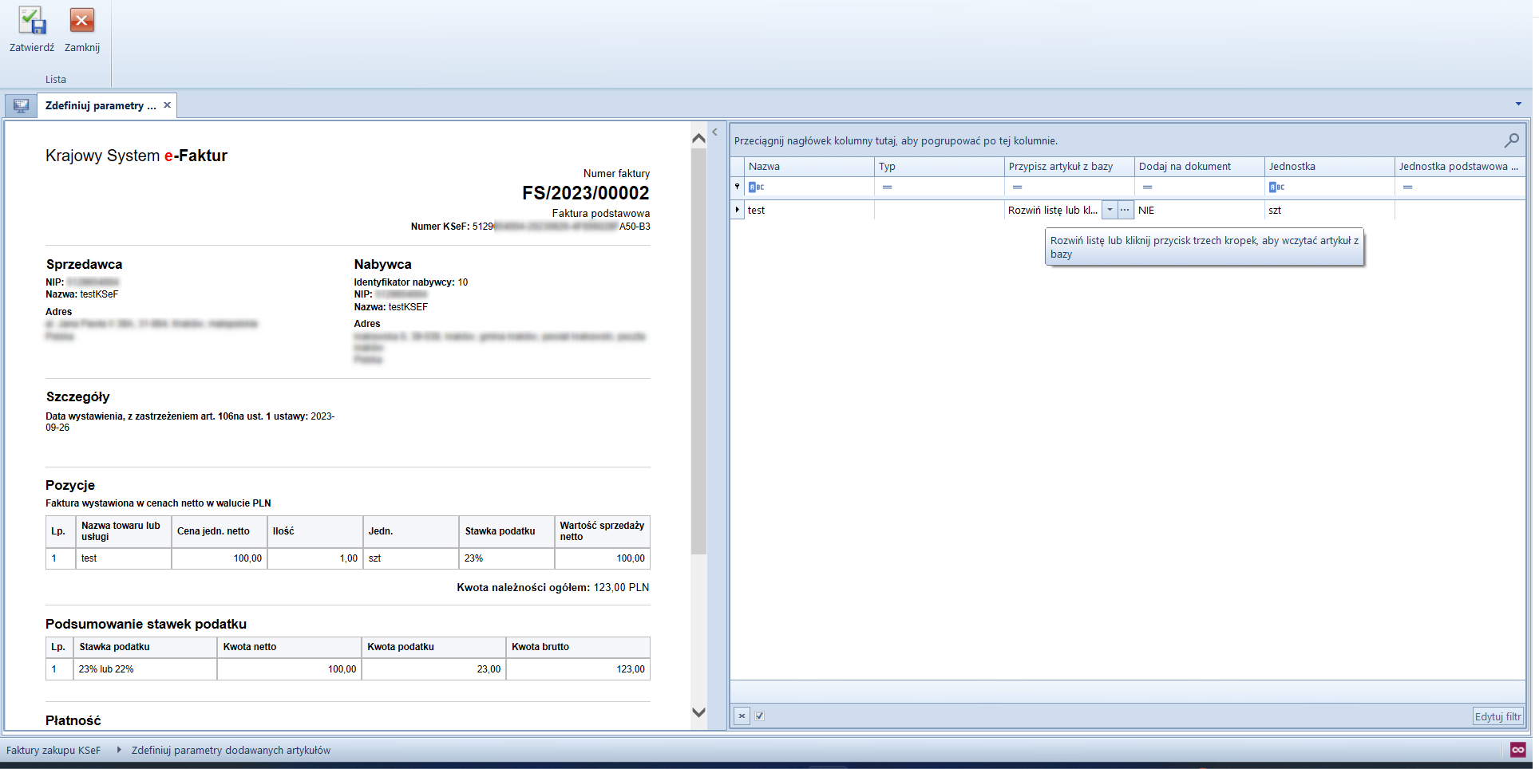This screenshot has width=1539, height=769.
Task: Select the Zdefiniuj parametry tab
Action: pos(101,106)
